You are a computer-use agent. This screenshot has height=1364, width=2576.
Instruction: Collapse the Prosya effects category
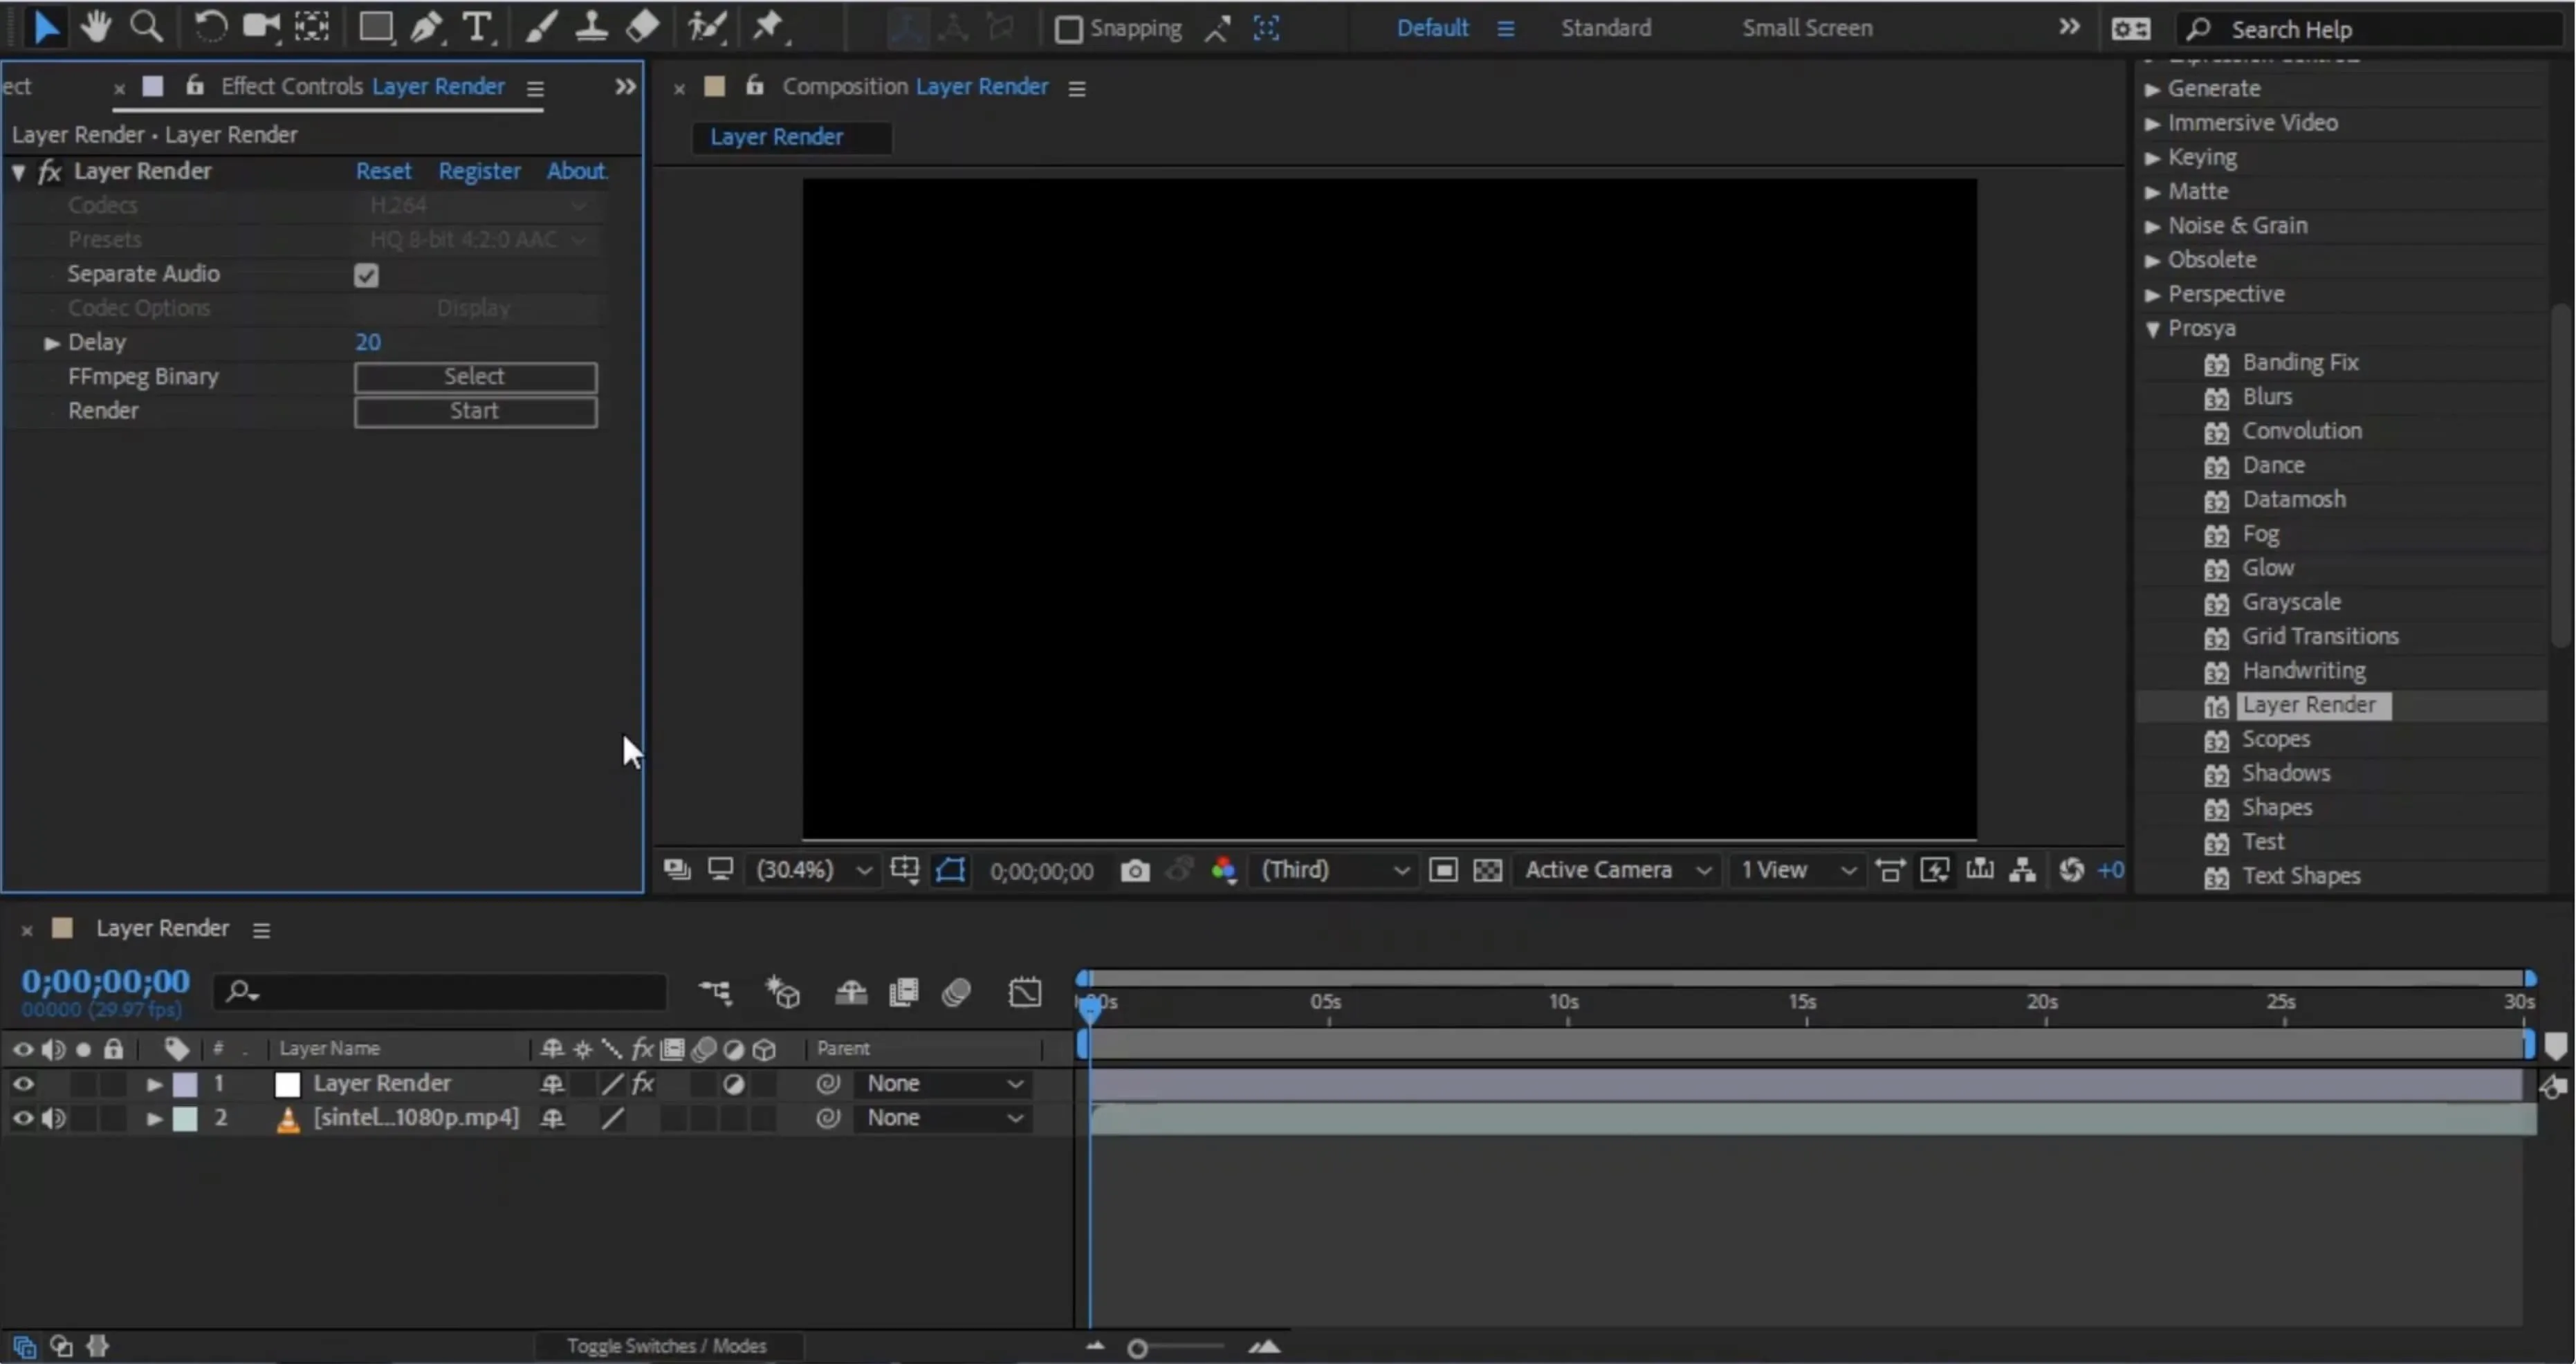click(x=2153, y=329)
